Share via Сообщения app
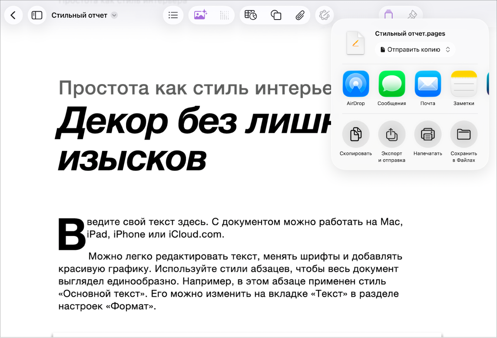The width and height of the screenshot is (497, 338). tap(392, 89)
